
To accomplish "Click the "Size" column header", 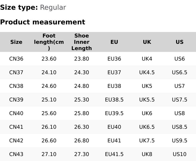I will [16, 42].
